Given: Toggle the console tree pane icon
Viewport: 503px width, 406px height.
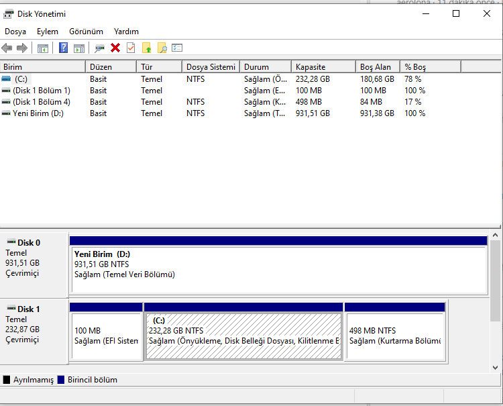Looking at the screenshot, I should coord(43,48).
